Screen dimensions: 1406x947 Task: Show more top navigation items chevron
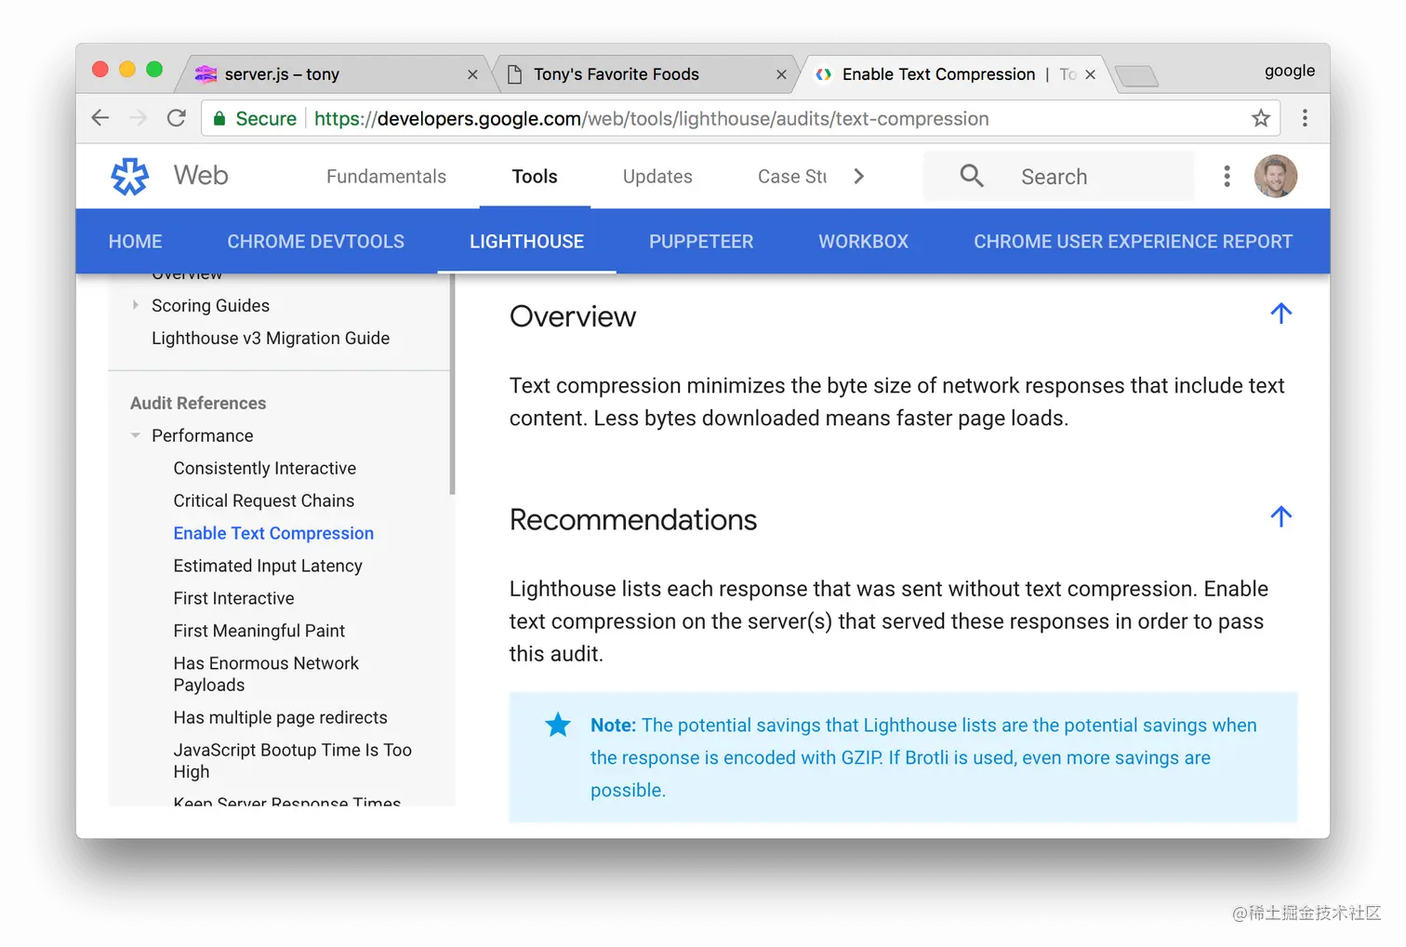tap(859, 176)
